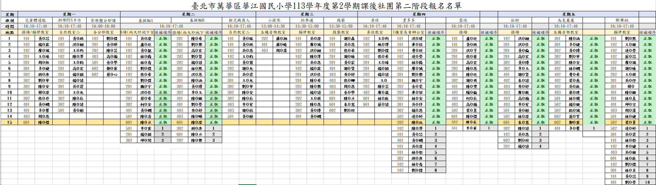Click the highlighted row number 15 cell
This screenshot has height=185, width=656.
coord(10,122)
